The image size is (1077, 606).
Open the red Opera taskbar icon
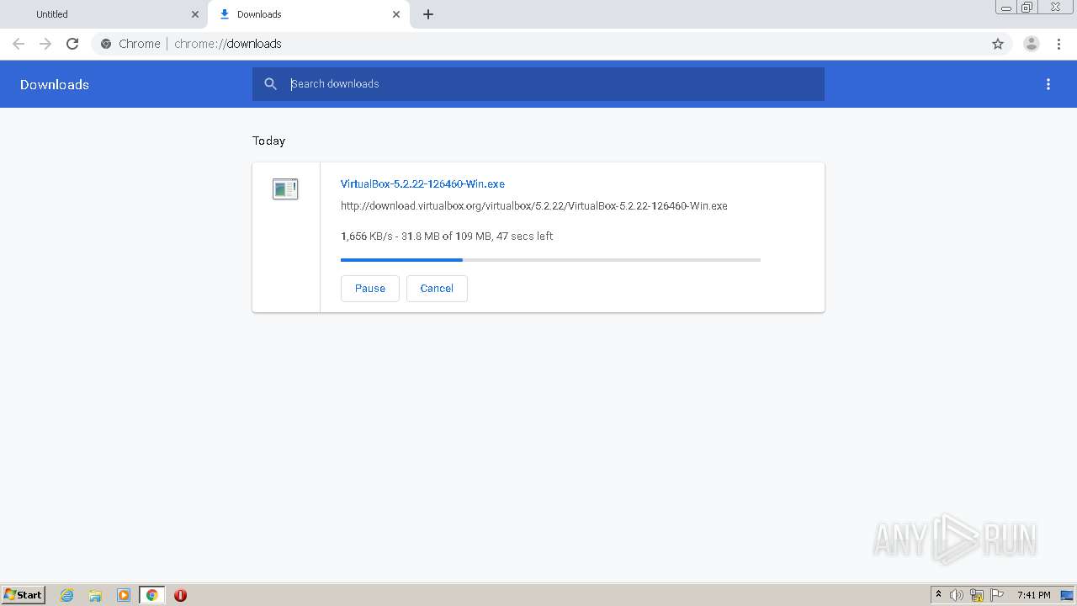180,595
